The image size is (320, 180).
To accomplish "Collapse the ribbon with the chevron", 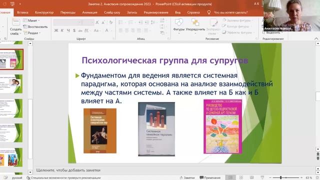I will (316, 38).
